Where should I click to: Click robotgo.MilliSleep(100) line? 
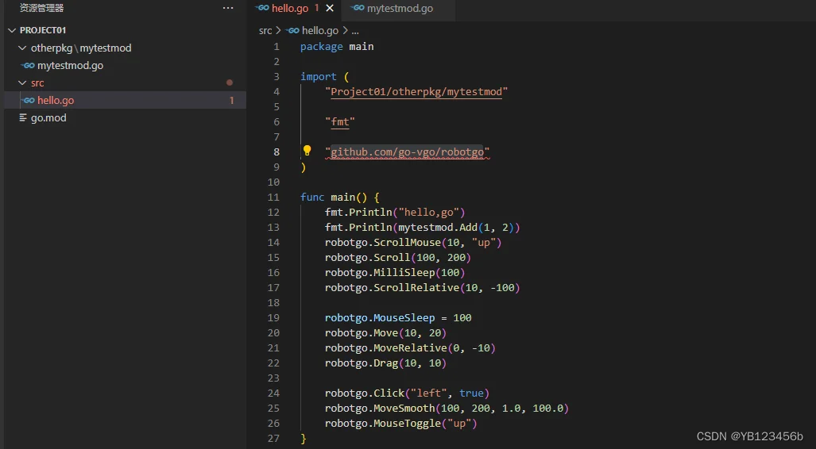pos(395,272)
